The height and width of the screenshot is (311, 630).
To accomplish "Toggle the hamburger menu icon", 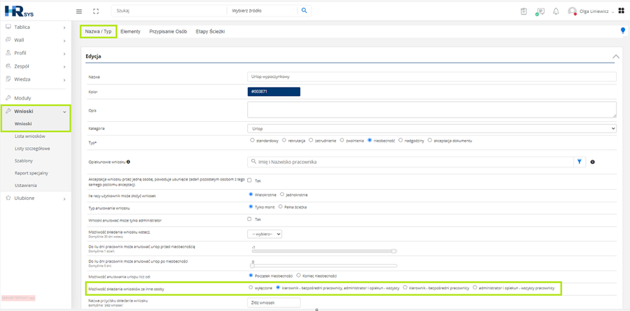I will click(x=79, y=12).
